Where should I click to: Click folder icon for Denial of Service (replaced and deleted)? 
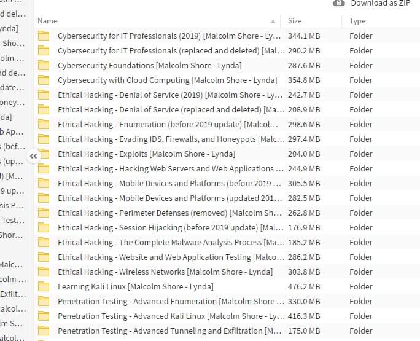(x=44, y=109)
